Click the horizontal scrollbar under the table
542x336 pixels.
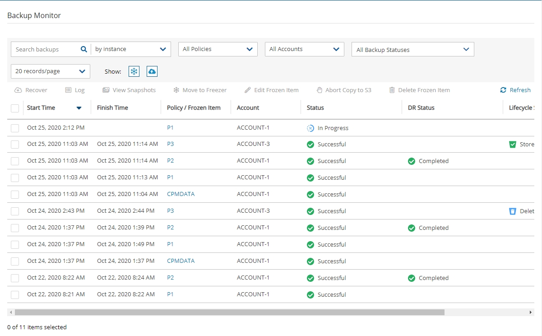pos(229,312)
